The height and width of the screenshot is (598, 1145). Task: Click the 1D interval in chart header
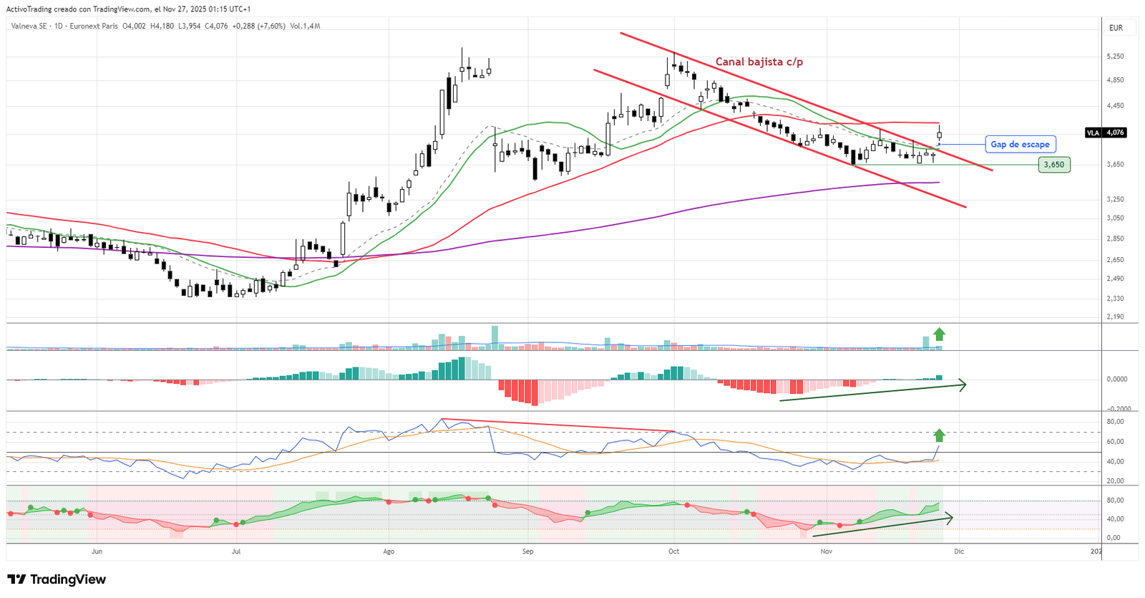(59, 26)
